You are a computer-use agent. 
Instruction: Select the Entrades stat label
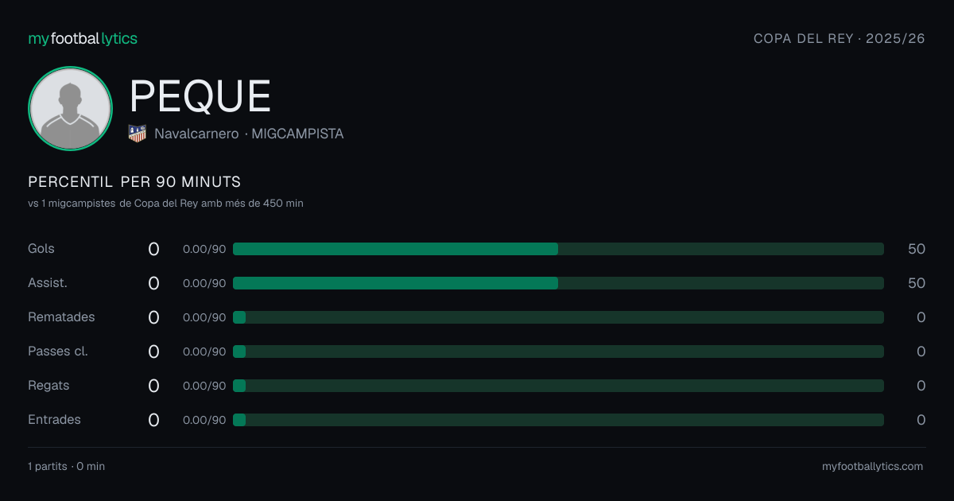click(54, 420)
